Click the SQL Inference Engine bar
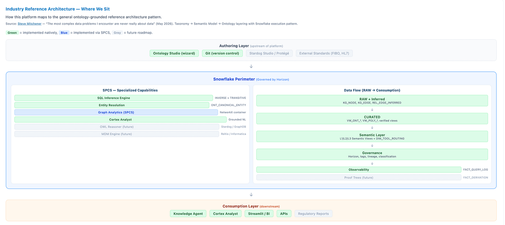 click(x=114, y=98)
